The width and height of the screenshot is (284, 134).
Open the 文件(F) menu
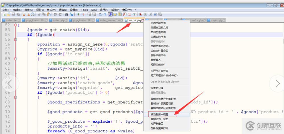click(x=6, y=10)
